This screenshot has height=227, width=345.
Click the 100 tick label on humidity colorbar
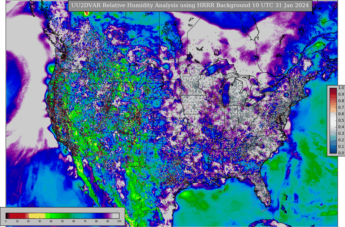[x=119, y=221]
